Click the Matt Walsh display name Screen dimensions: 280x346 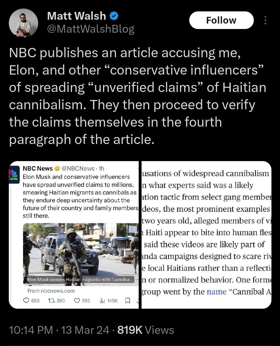77,16
